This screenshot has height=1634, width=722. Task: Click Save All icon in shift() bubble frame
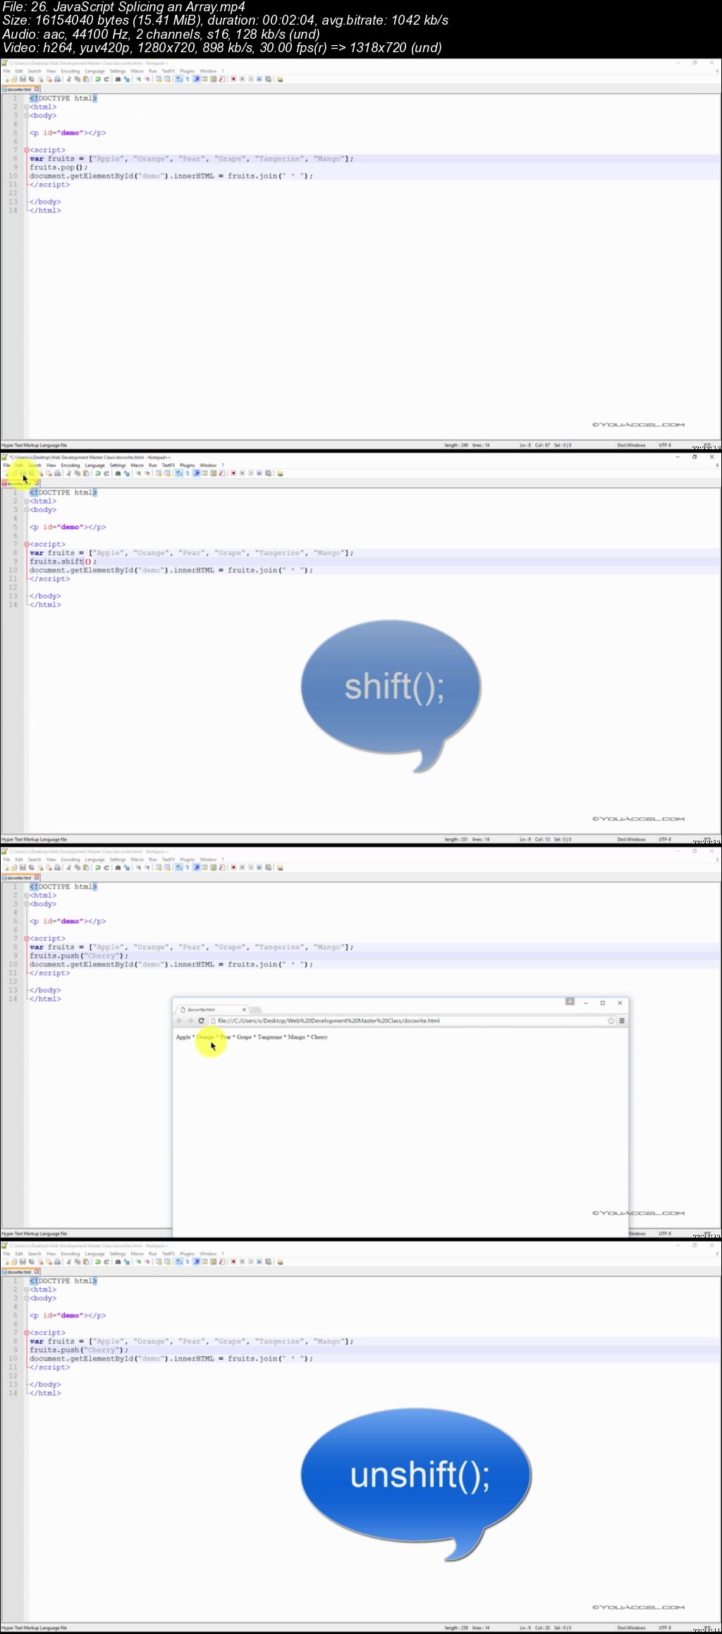pos(31,473)
